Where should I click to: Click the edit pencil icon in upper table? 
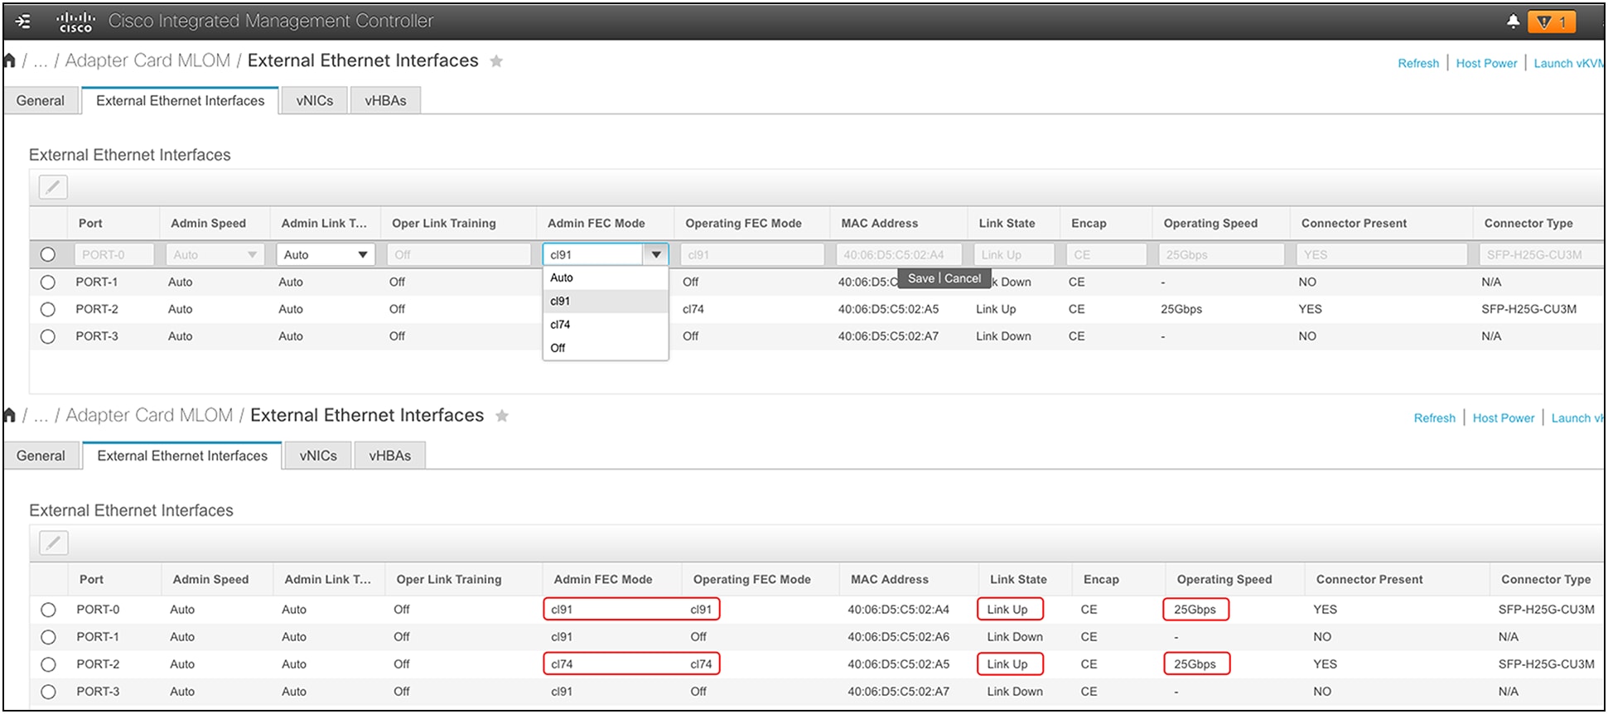pyautogui.click(x=53, y=187)
